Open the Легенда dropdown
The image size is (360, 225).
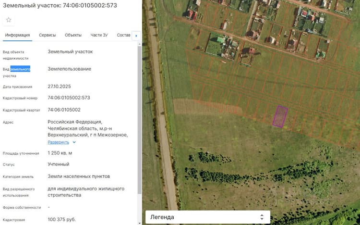click(x=208, y=217)
